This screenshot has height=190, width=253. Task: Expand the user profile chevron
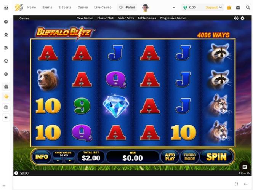pyautogui.click(x=174, y=7)
